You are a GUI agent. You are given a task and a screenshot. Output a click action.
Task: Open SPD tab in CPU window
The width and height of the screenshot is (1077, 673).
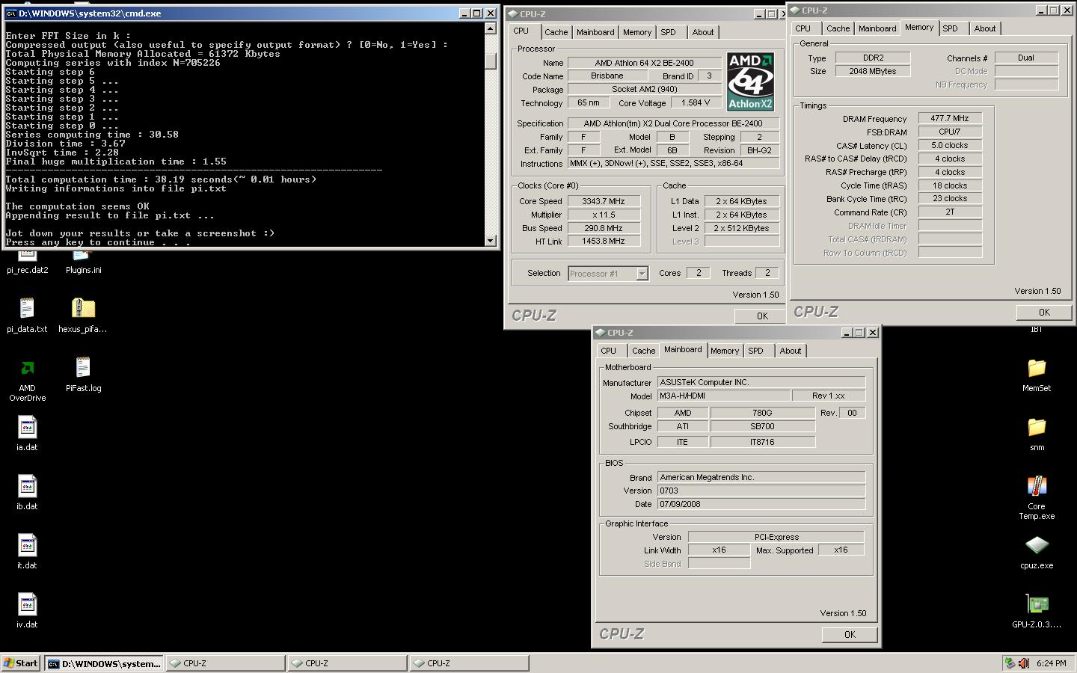(x=668, y=32)
